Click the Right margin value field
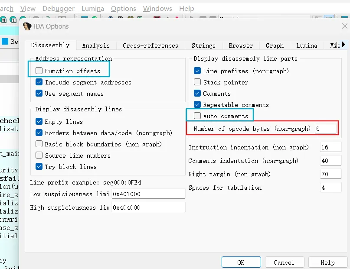Screen dimensions: 350x269 click(331, 174)
